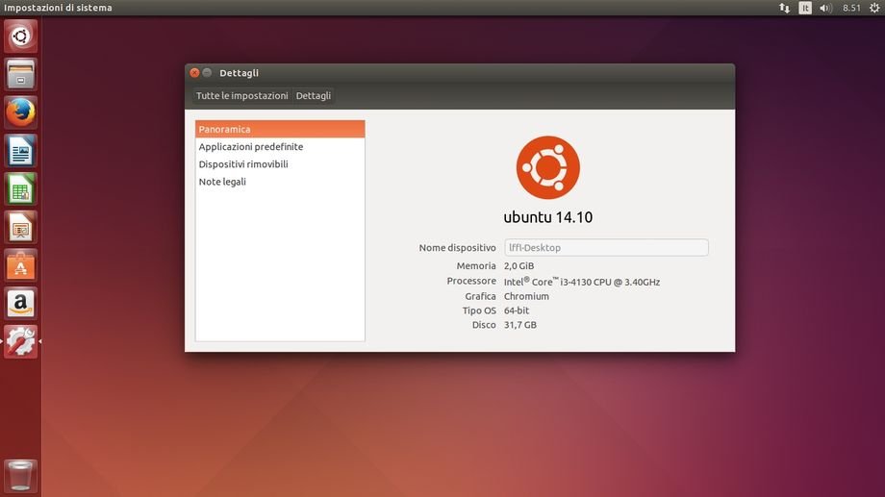The width and height of the screenshot is (885, 497).
Task: Click the clock showing 8.51
Action: click(x=851, y=8)
